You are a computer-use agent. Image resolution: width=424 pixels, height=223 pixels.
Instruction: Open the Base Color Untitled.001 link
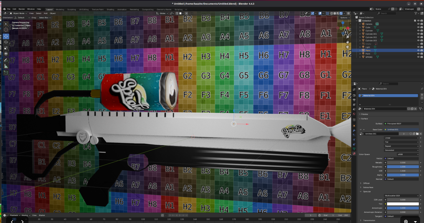tap(401, 129)
